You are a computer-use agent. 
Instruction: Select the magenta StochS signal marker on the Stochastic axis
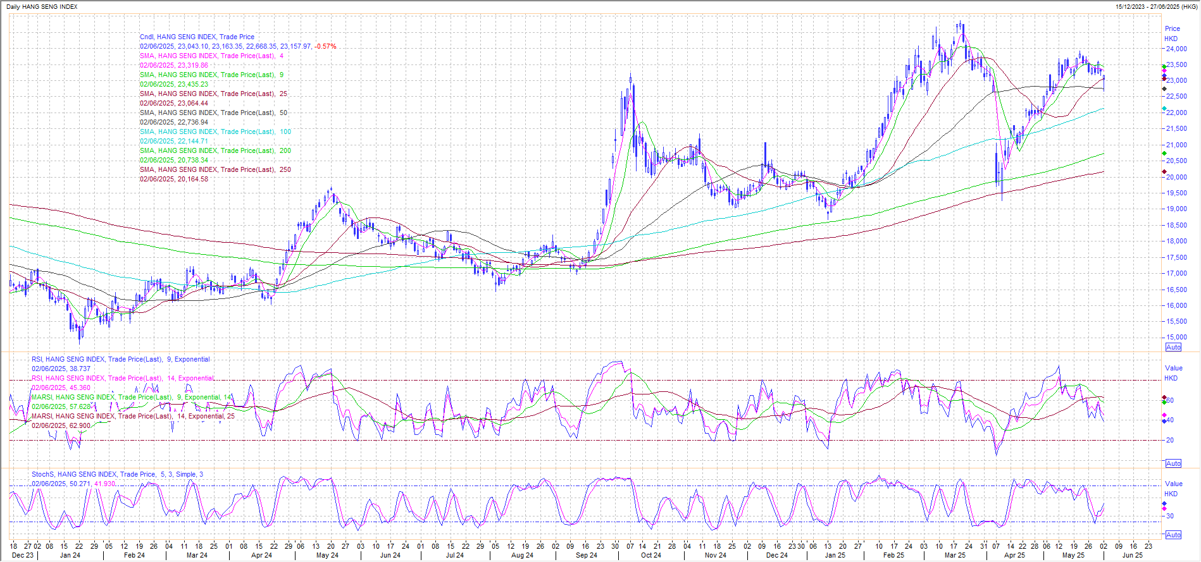(x=1164, y=509)
